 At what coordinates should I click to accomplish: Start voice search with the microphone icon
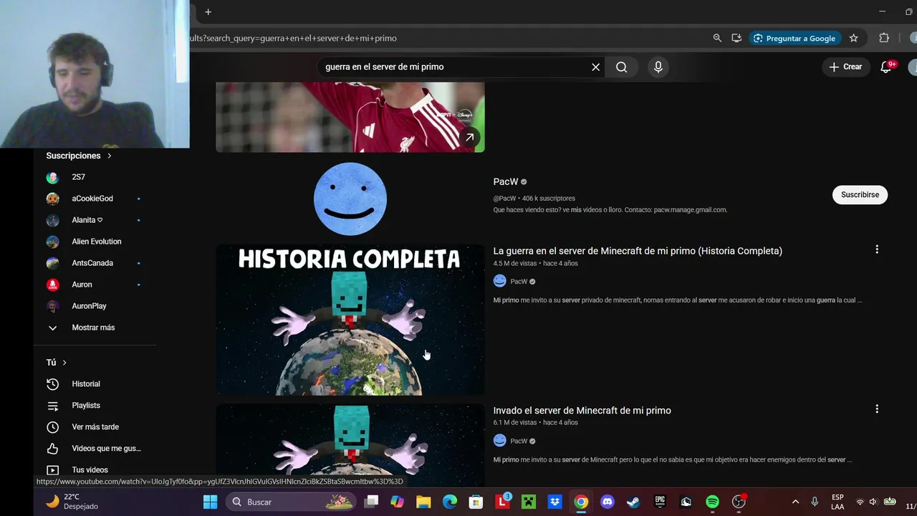point(658,67)
